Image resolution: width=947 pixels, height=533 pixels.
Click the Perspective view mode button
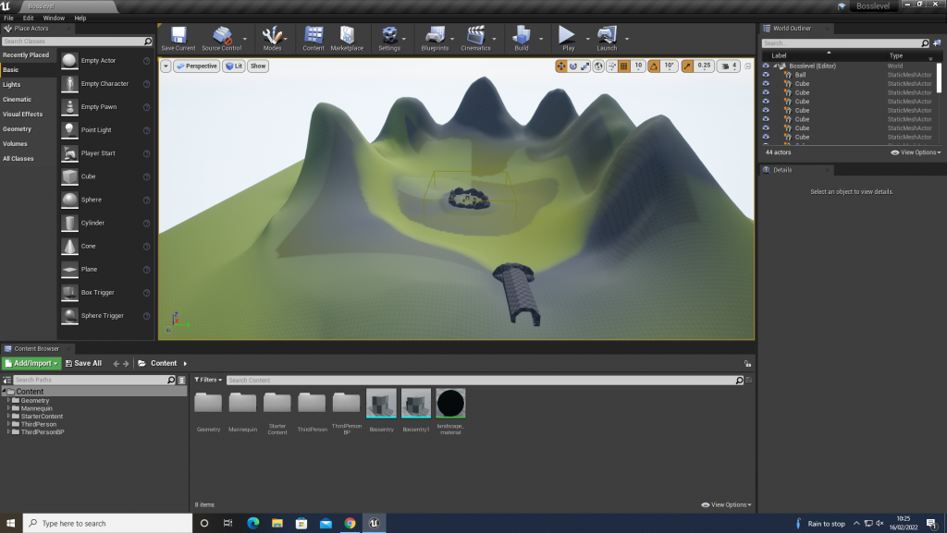click(x=196, y=67)
